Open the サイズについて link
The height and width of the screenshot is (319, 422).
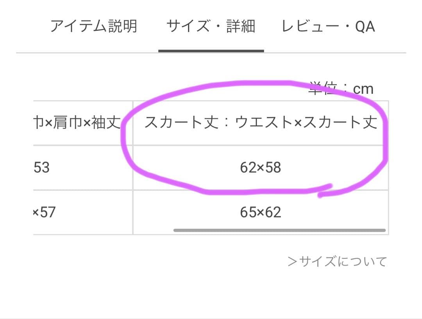(343, 261)
